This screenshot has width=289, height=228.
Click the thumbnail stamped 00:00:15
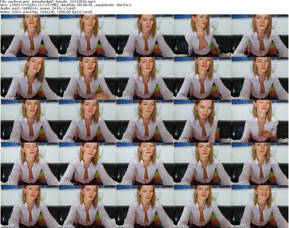pyautogui.click(x=29, y=36)
